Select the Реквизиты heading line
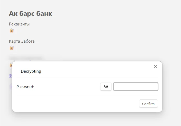181x126 pixels. pos(19,24)
